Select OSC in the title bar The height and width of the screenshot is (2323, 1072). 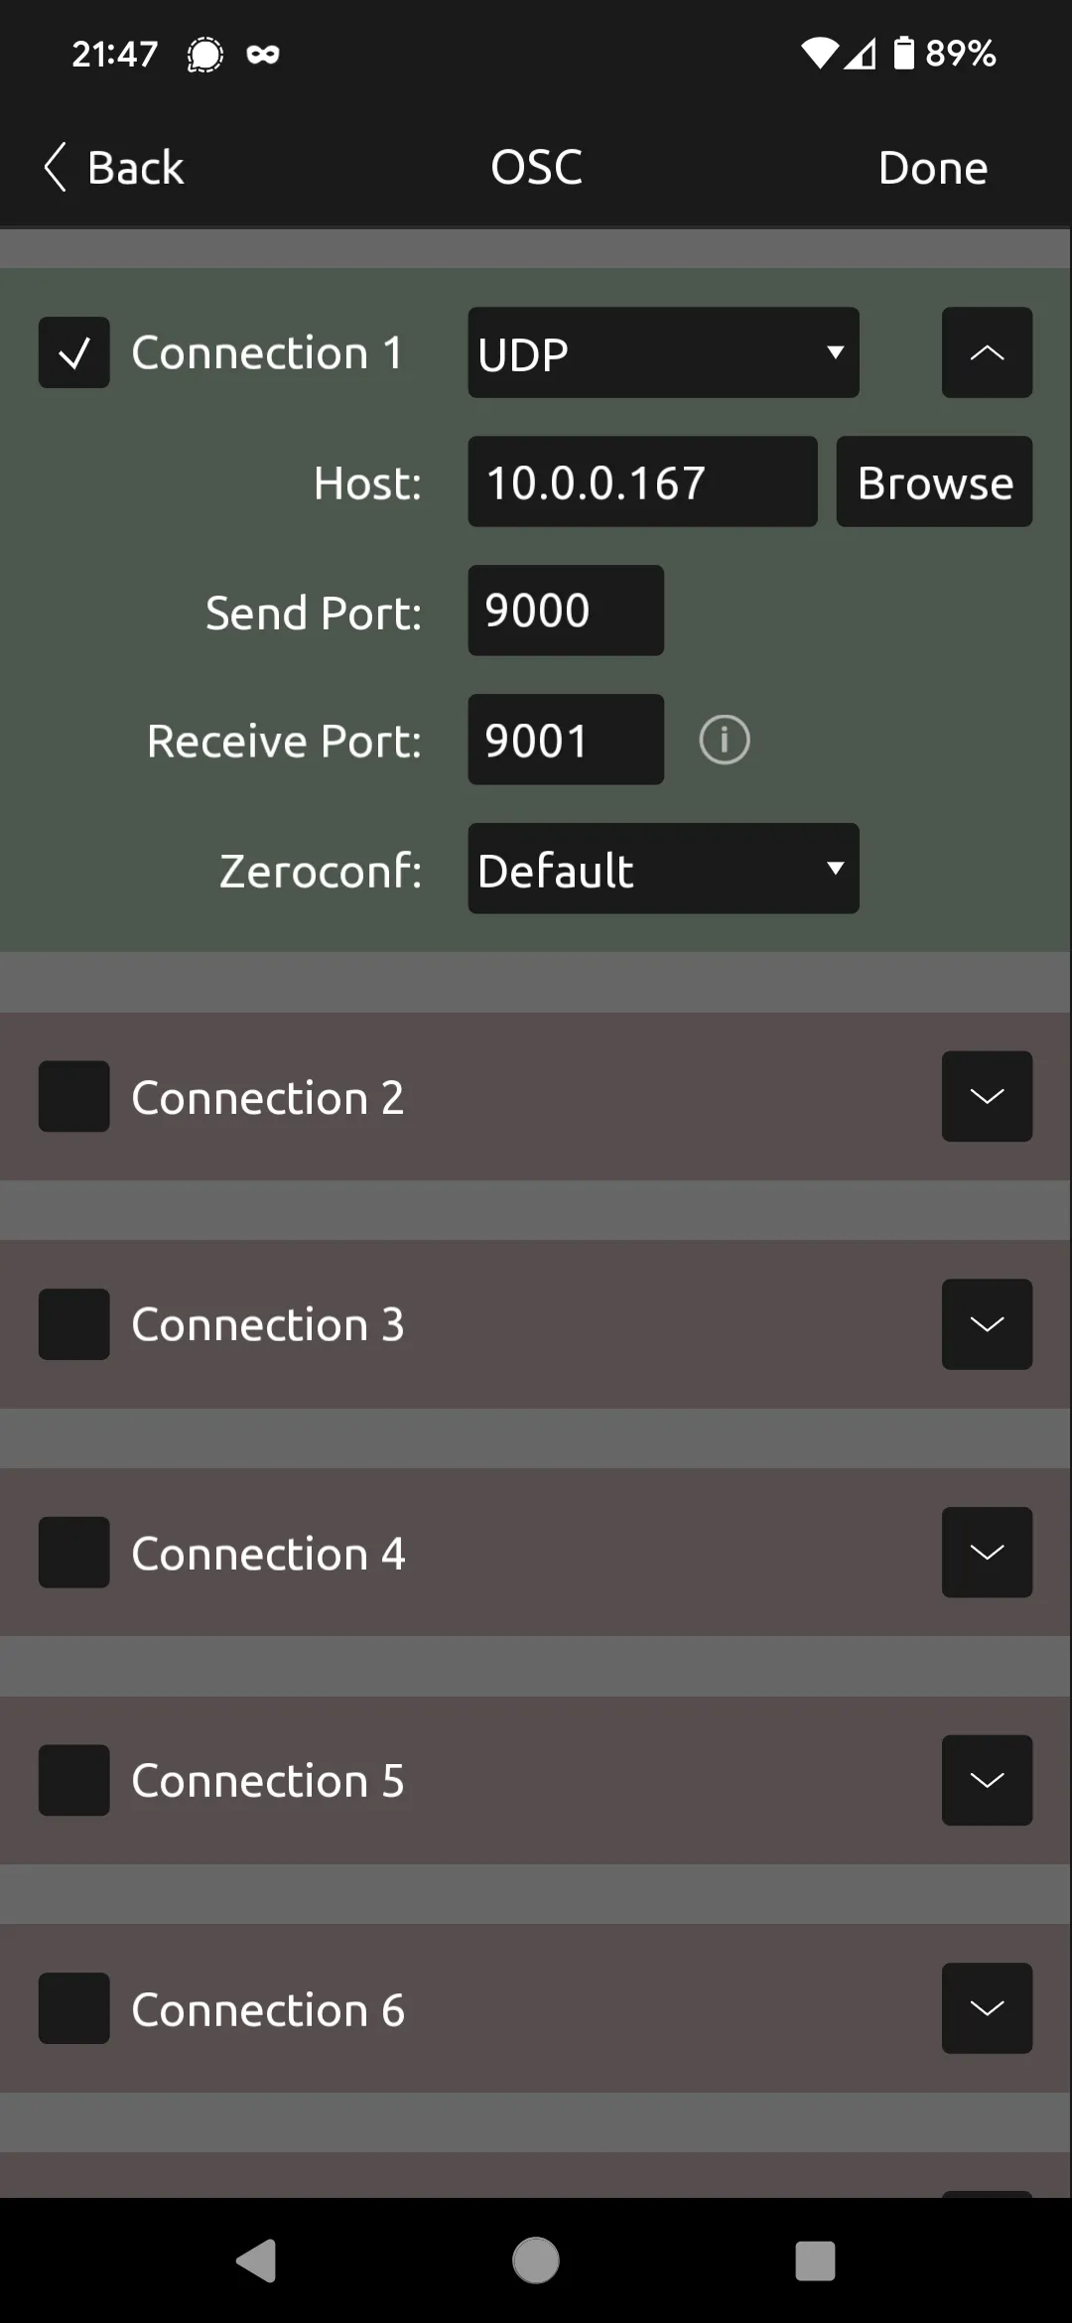click(536, 167)
